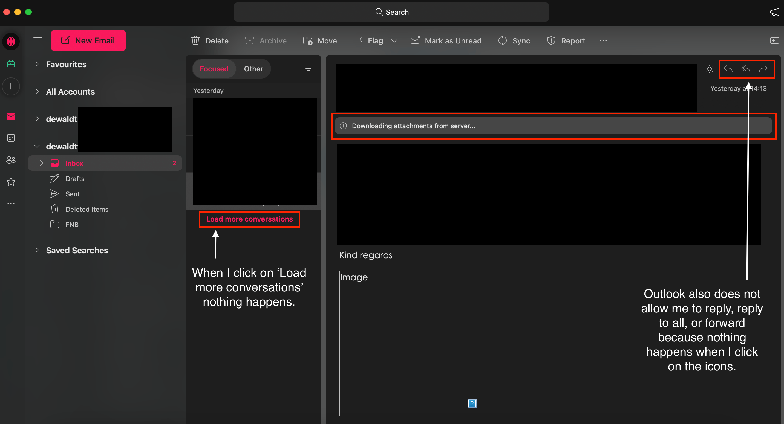Screen dimensions: 784x424
Task: Click the Delete trash icon
Action: click(x=195, y=41)
